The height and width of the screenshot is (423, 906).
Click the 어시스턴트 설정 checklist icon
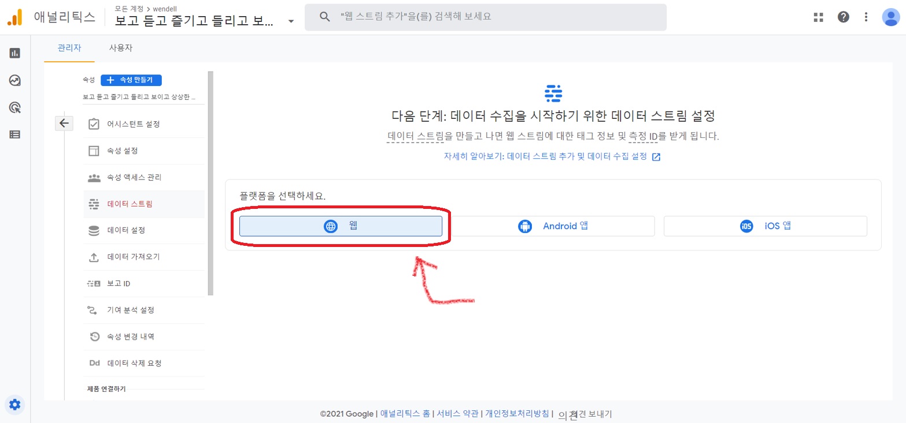pyautogui.click(x=94, y=124)
